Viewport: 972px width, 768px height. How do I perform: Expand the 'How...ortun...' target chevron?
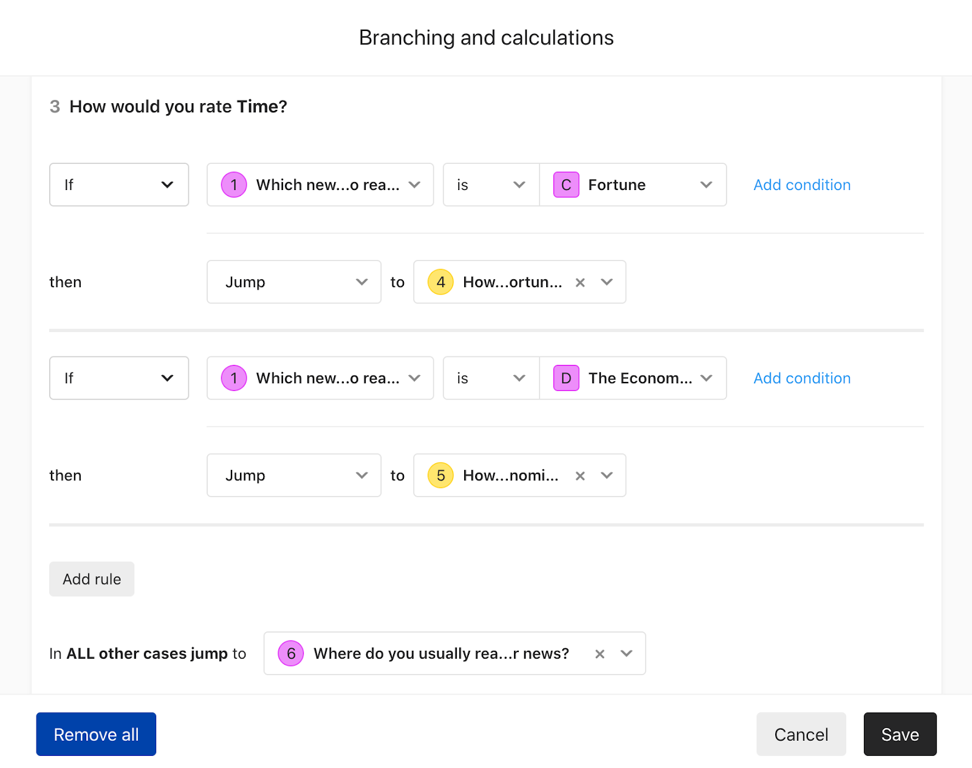point(607,282)
